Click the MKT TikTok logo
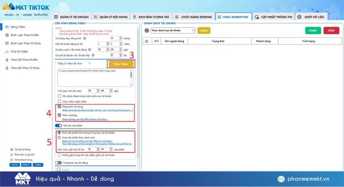Screen dimensions: 344x187 click(26, 7)
